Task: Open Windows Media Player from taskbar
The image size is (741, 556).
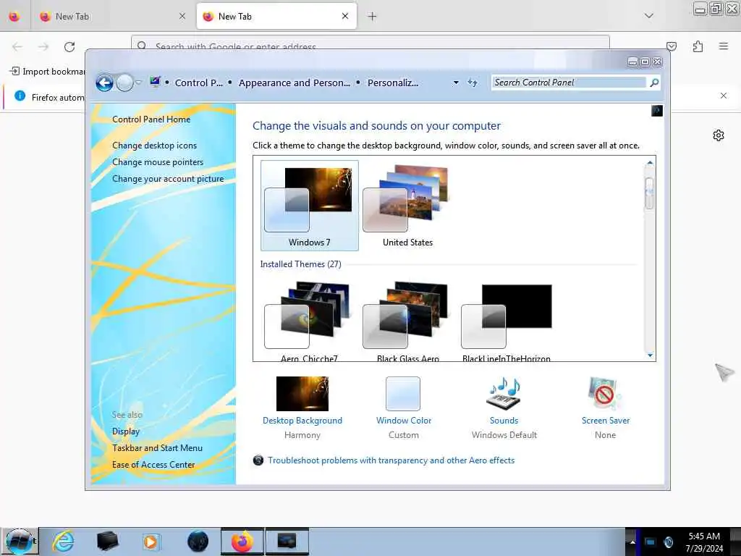Action: (x=151, y=542)
